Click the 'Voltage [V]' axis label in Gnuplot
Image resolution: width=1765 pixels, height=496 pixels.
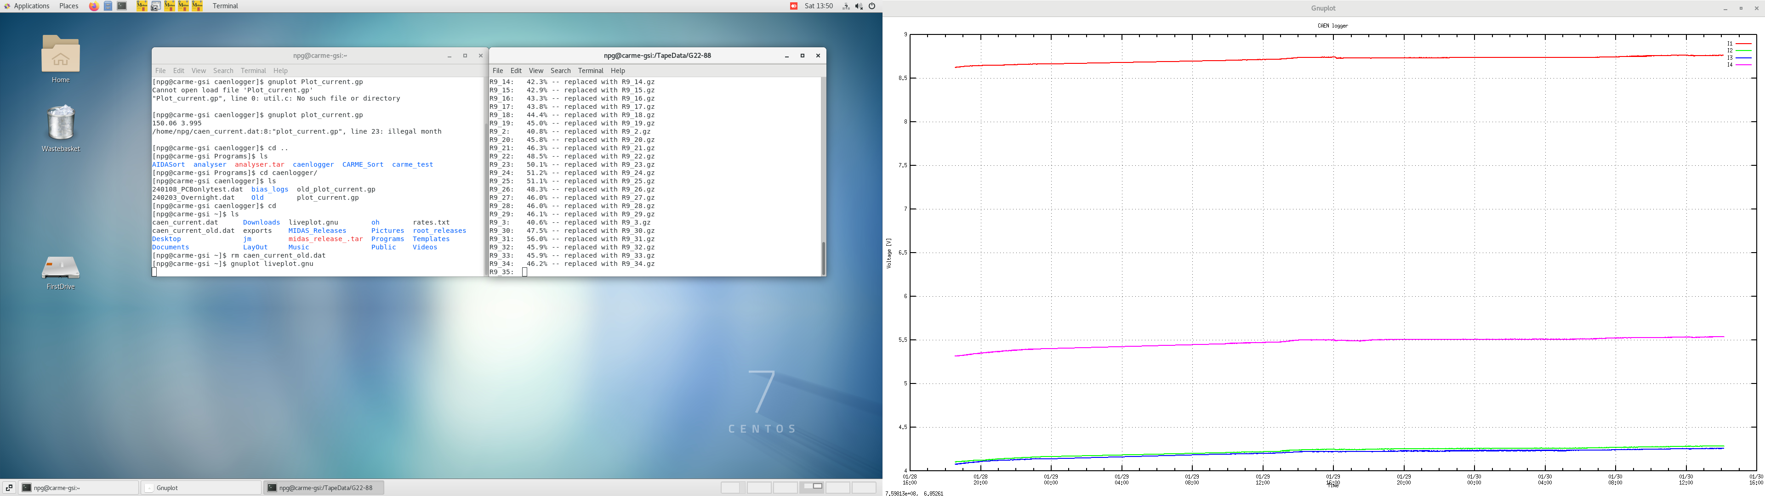pos(888,253)
